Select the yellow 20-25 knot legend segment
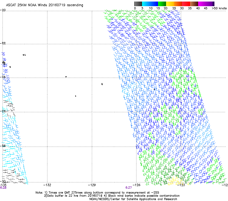The height and width of the screenshot is (201, 228). click(170, 4)
